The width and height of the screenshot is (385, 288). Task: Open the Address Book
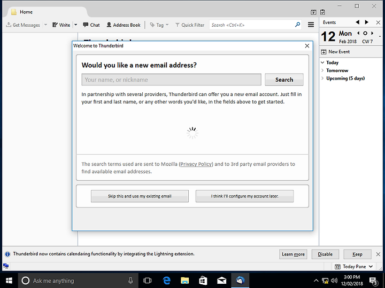tap(124, 25)
